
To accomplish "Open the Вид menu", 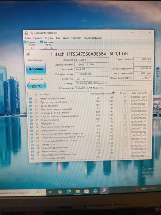I will tap(58, 38).
